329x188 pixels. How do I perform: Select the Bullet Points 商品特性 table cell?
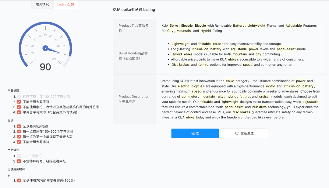point(134,56)
